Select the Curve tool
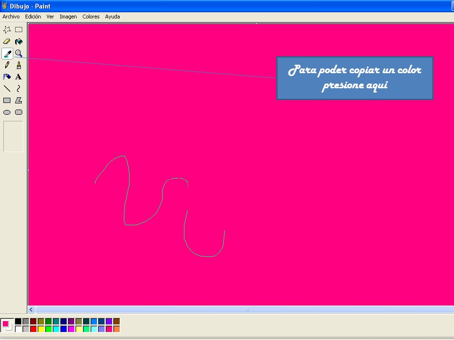 point(19,88)
